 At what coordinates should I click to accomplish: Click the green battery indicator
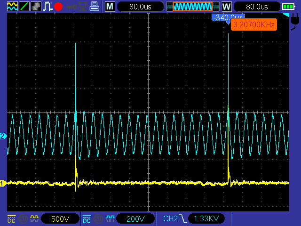288,7
